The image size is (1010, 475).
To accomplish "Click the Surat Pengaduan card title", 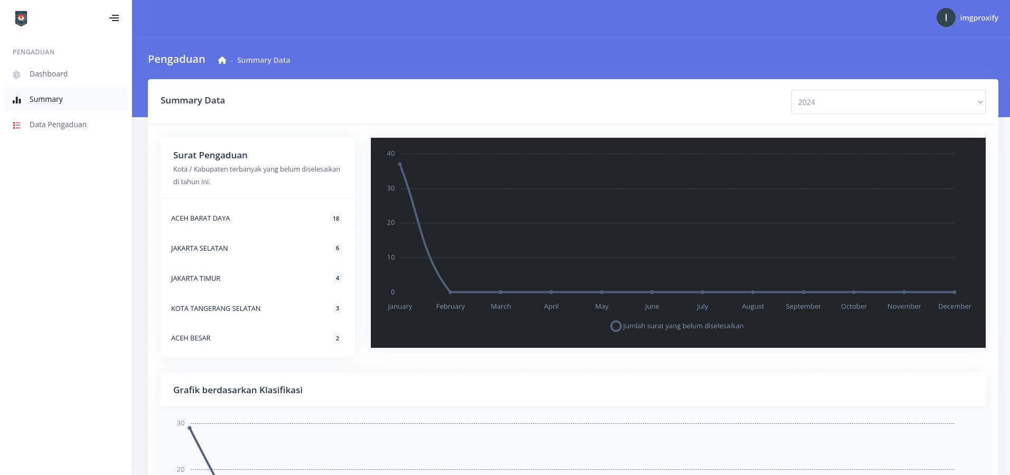I will click(210, 155).
